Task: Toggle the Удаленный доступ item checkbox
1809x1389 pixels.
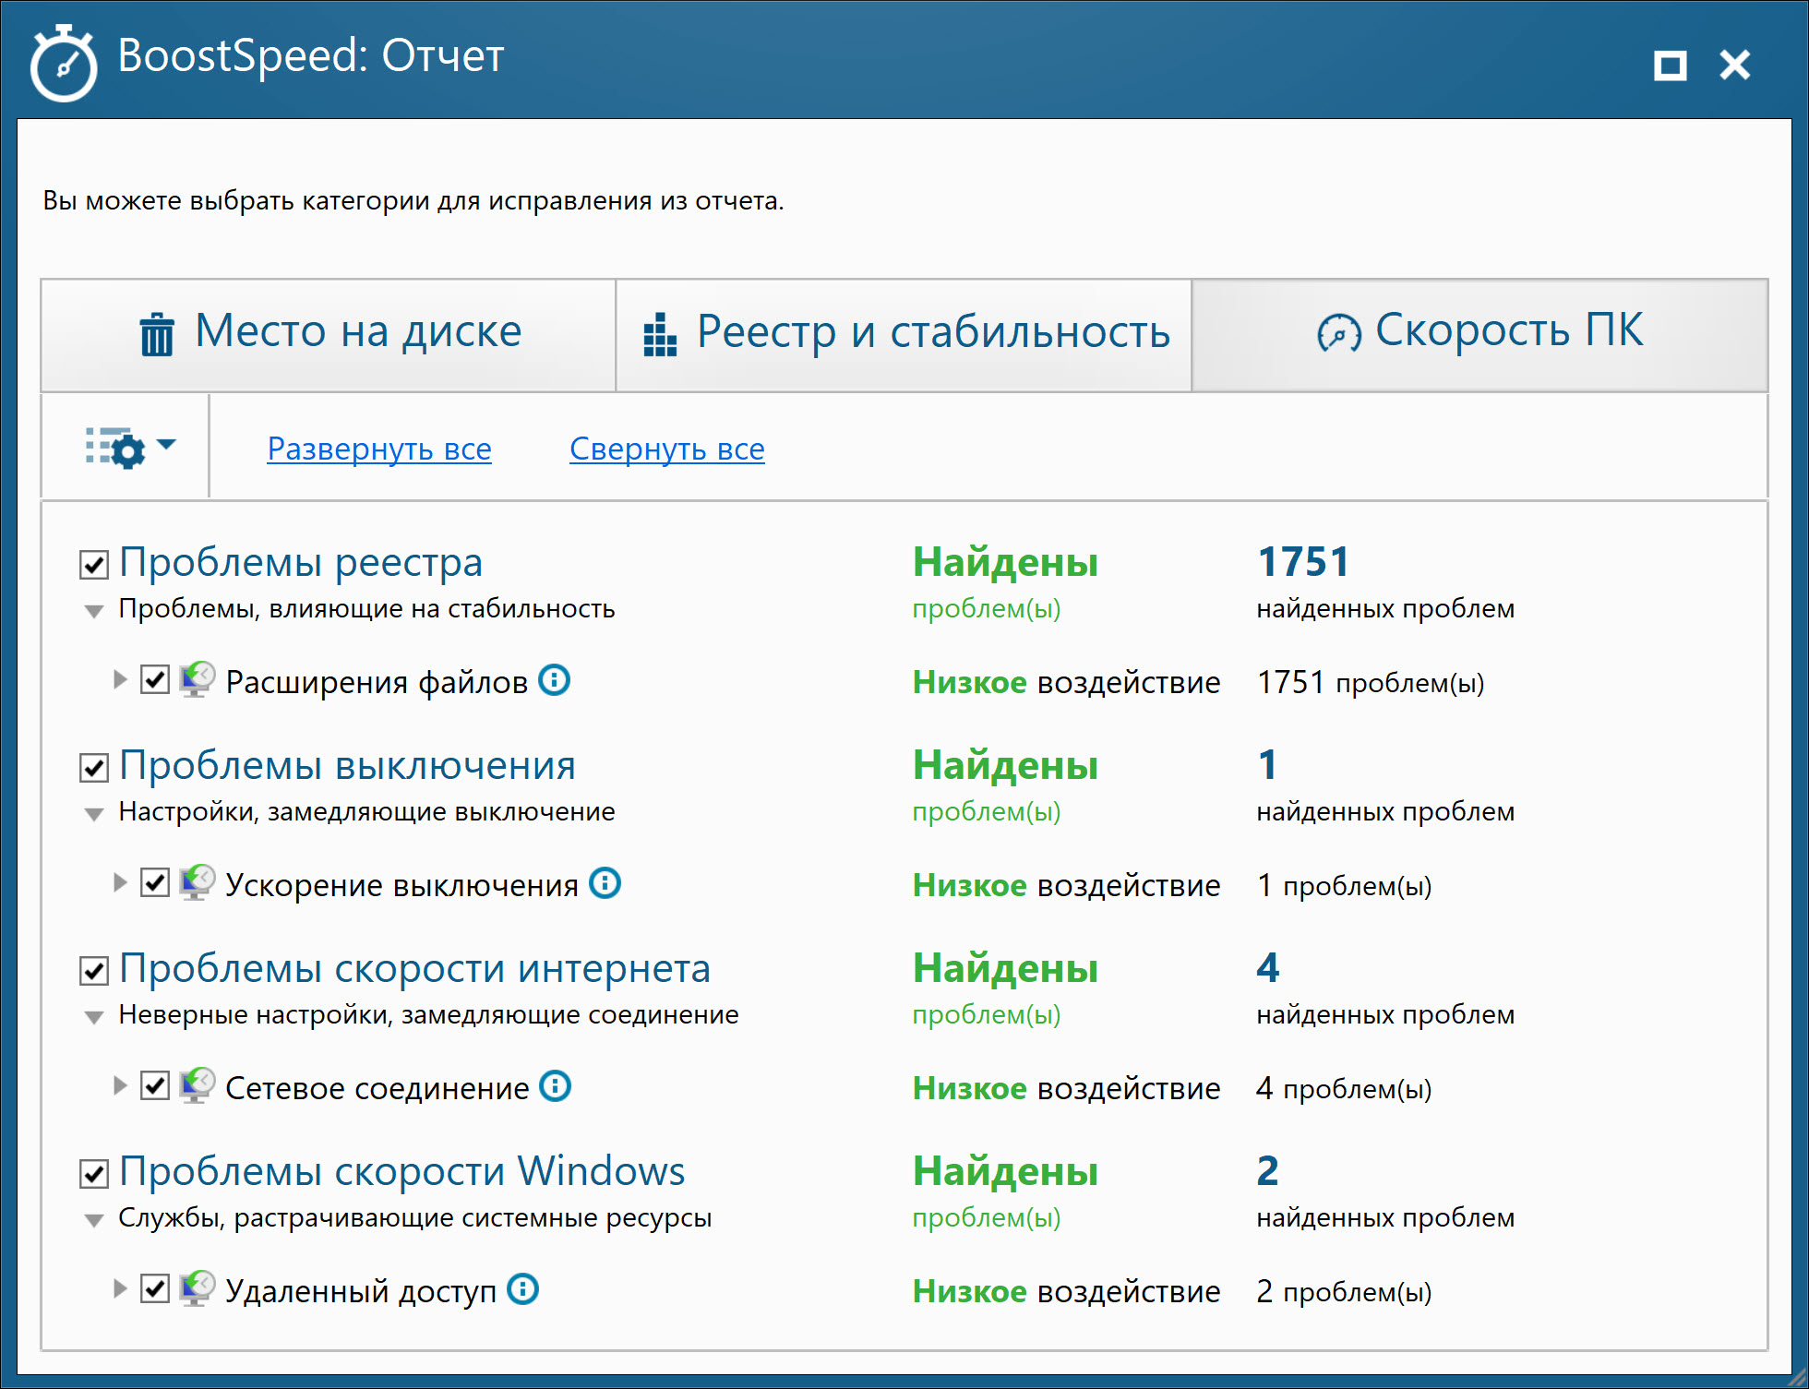Action: click(155, 1288)
